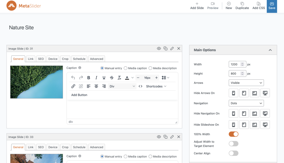Click the Save button
This screenshot has width=284, height=163.
[x=272, y=6]
